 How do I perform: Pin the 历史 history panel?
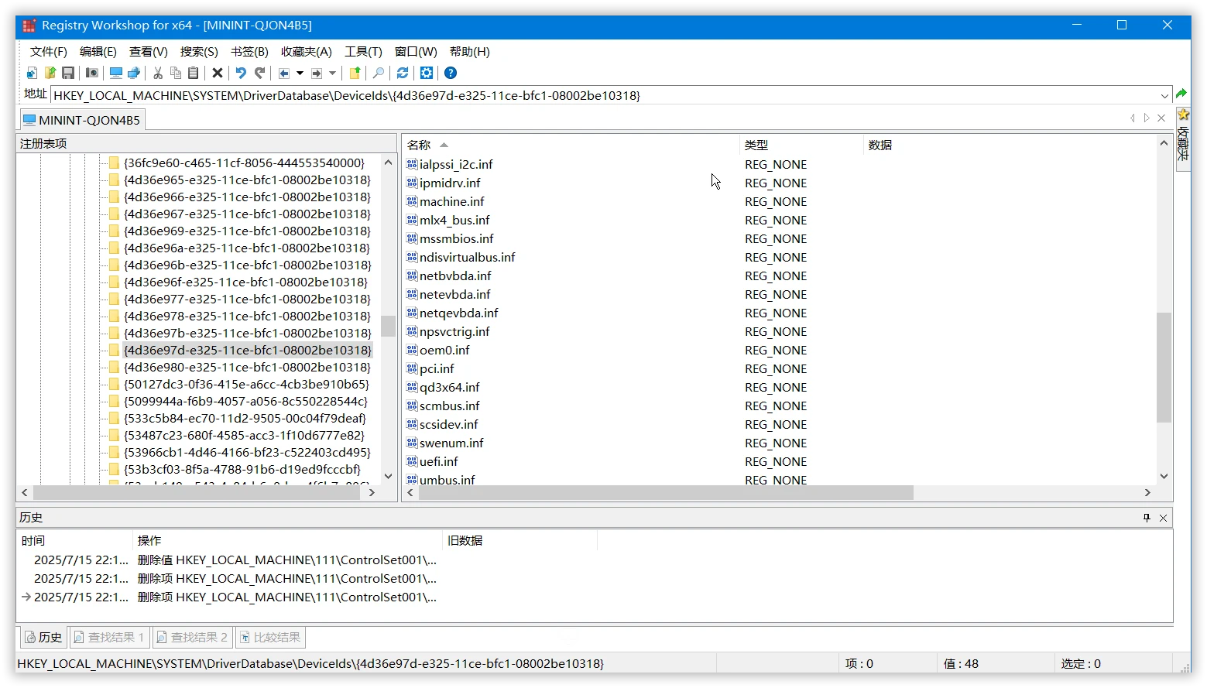[1147, 517]
